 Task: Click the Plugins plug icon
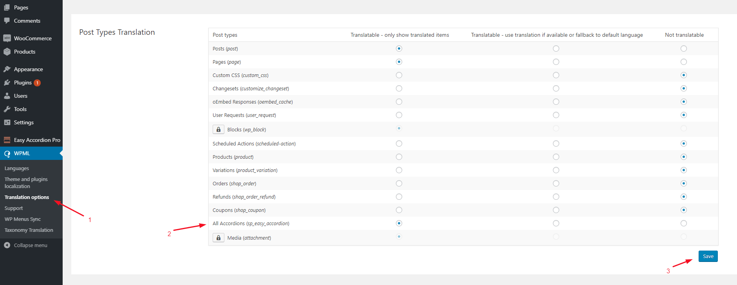coord(7,82)
